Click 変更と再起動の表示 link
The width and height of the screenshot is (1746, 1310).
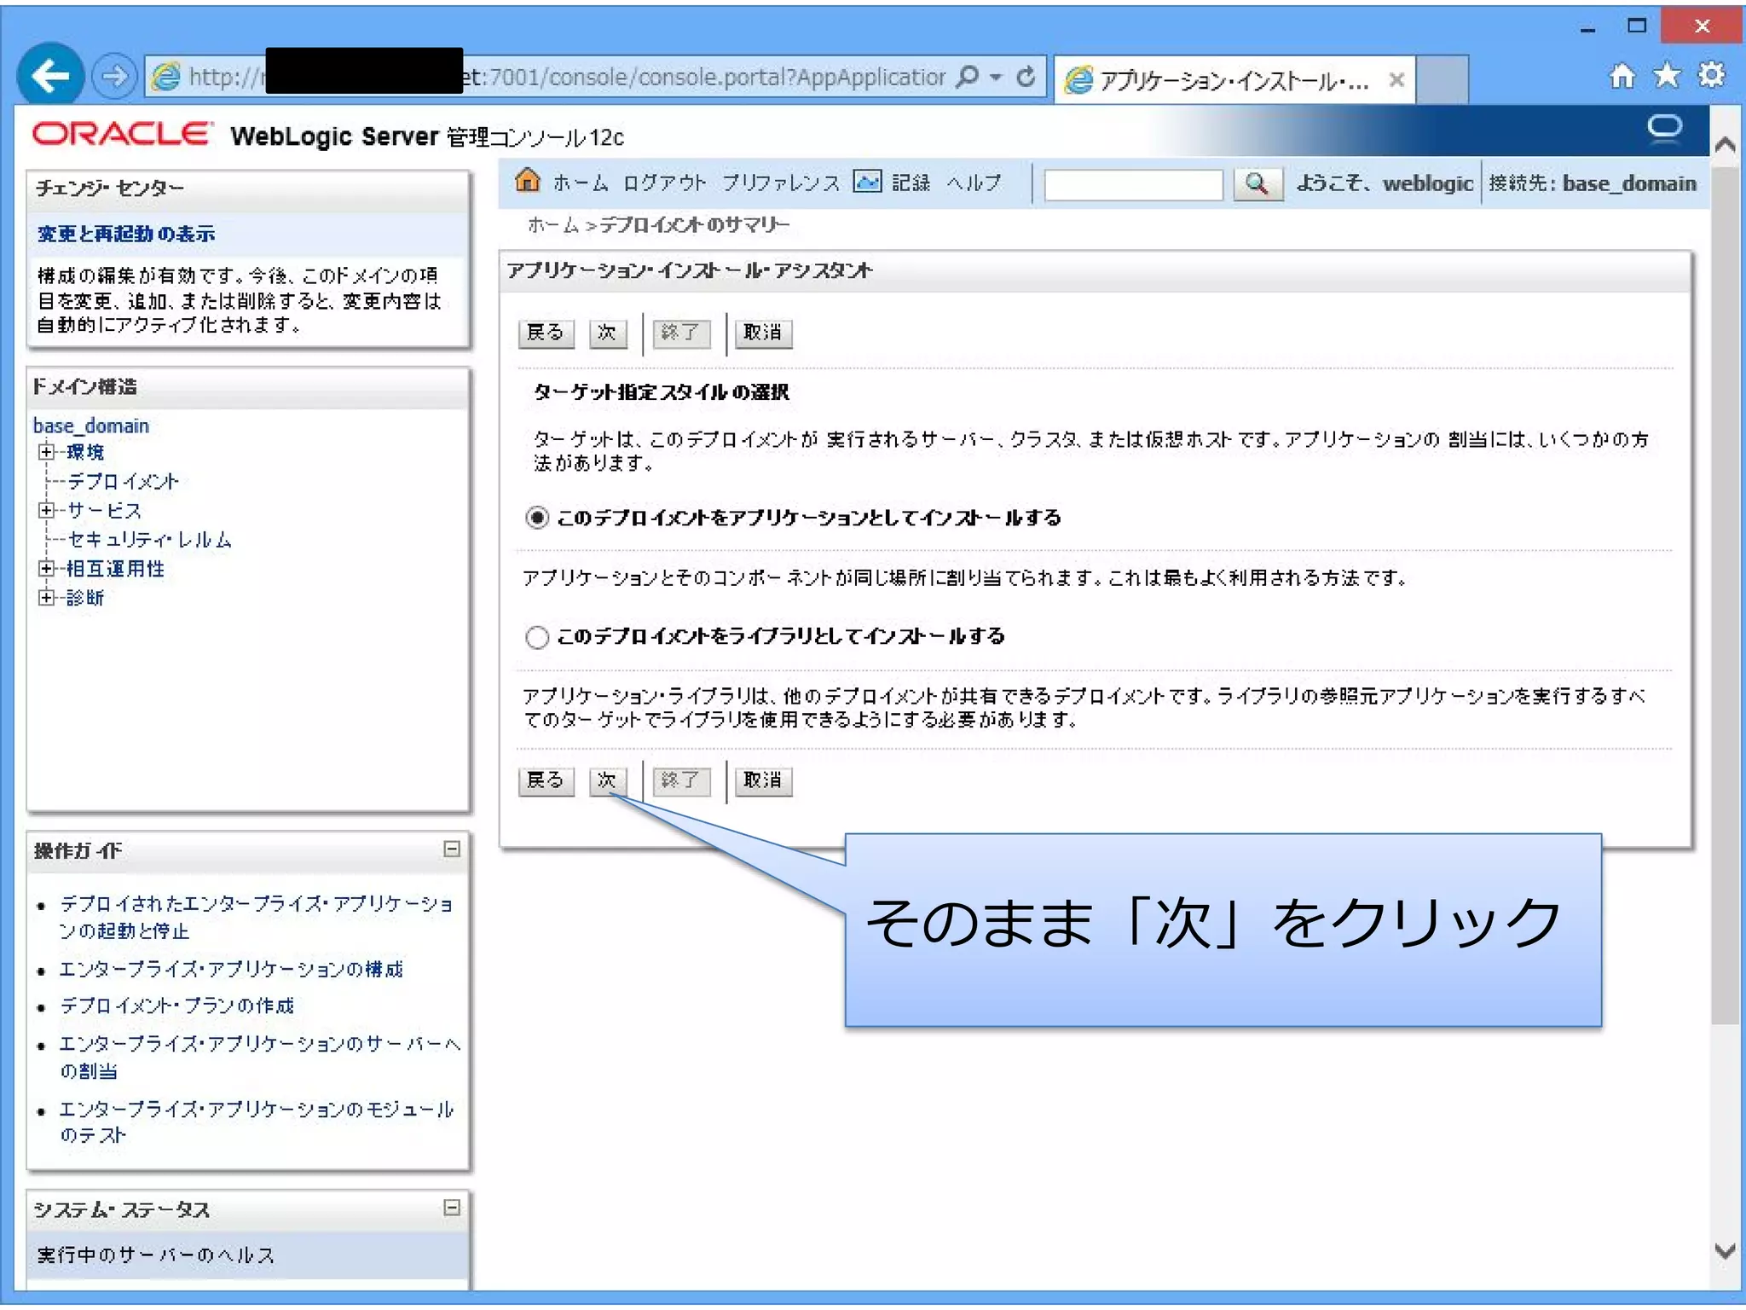pyautogui.click(x=125, y=234)
